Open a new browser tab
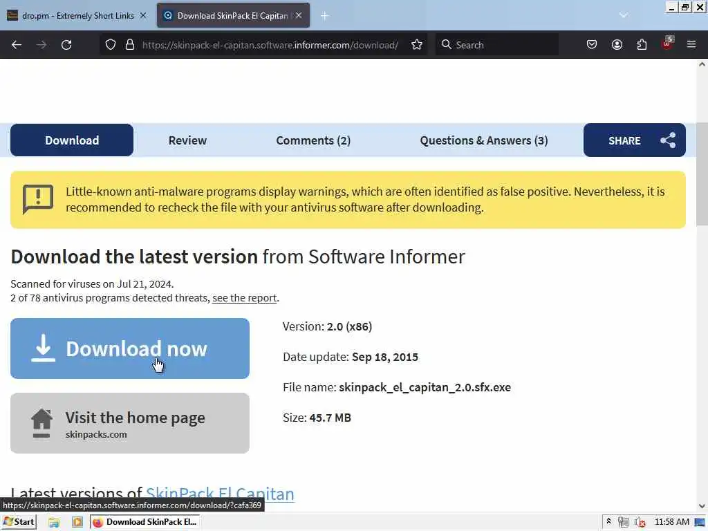This screenshot has height=531, width=708. tap(325, 16)
